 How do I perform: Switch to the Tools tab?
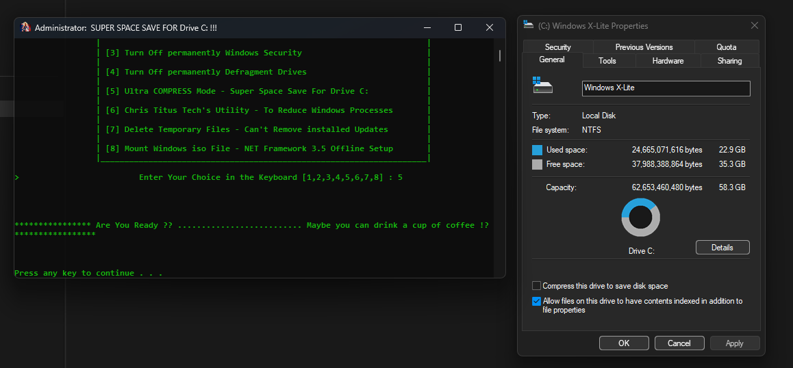click(x=607, y=61)
